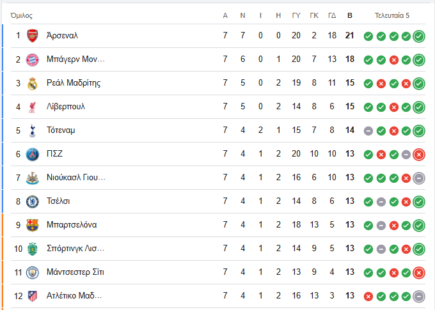Select the Τότεναμ team name

click(x=61, y=130)
